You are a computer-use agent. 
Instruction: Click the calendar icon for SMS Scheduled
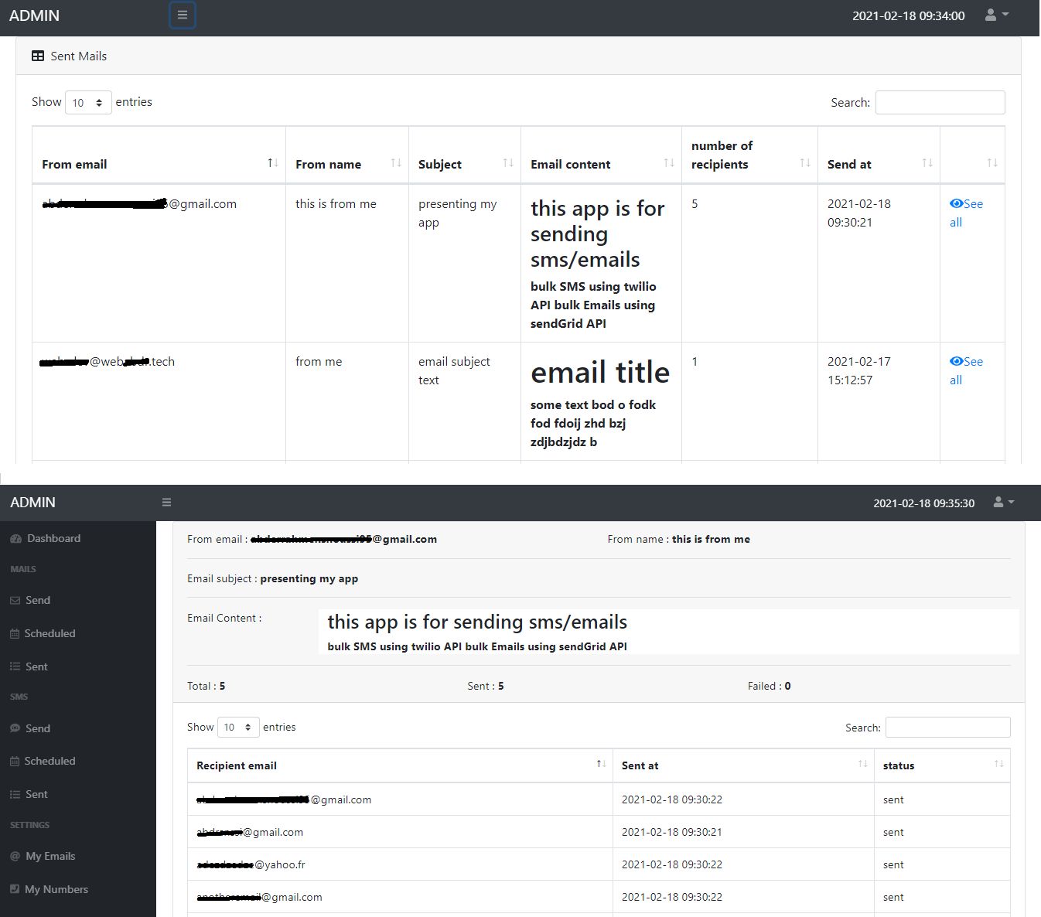coord(15,762)
